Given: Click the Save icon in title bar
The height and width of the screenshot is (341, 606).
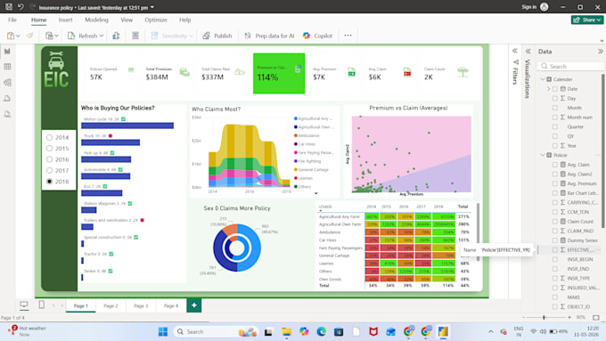Looking at the screenshot, I should point(9,7).
